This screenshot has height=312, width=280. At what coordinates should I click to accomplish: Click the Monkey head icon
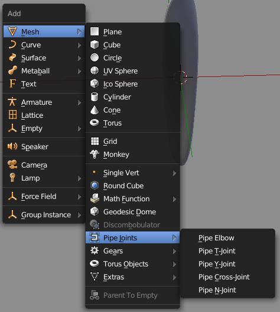(95, 154)
